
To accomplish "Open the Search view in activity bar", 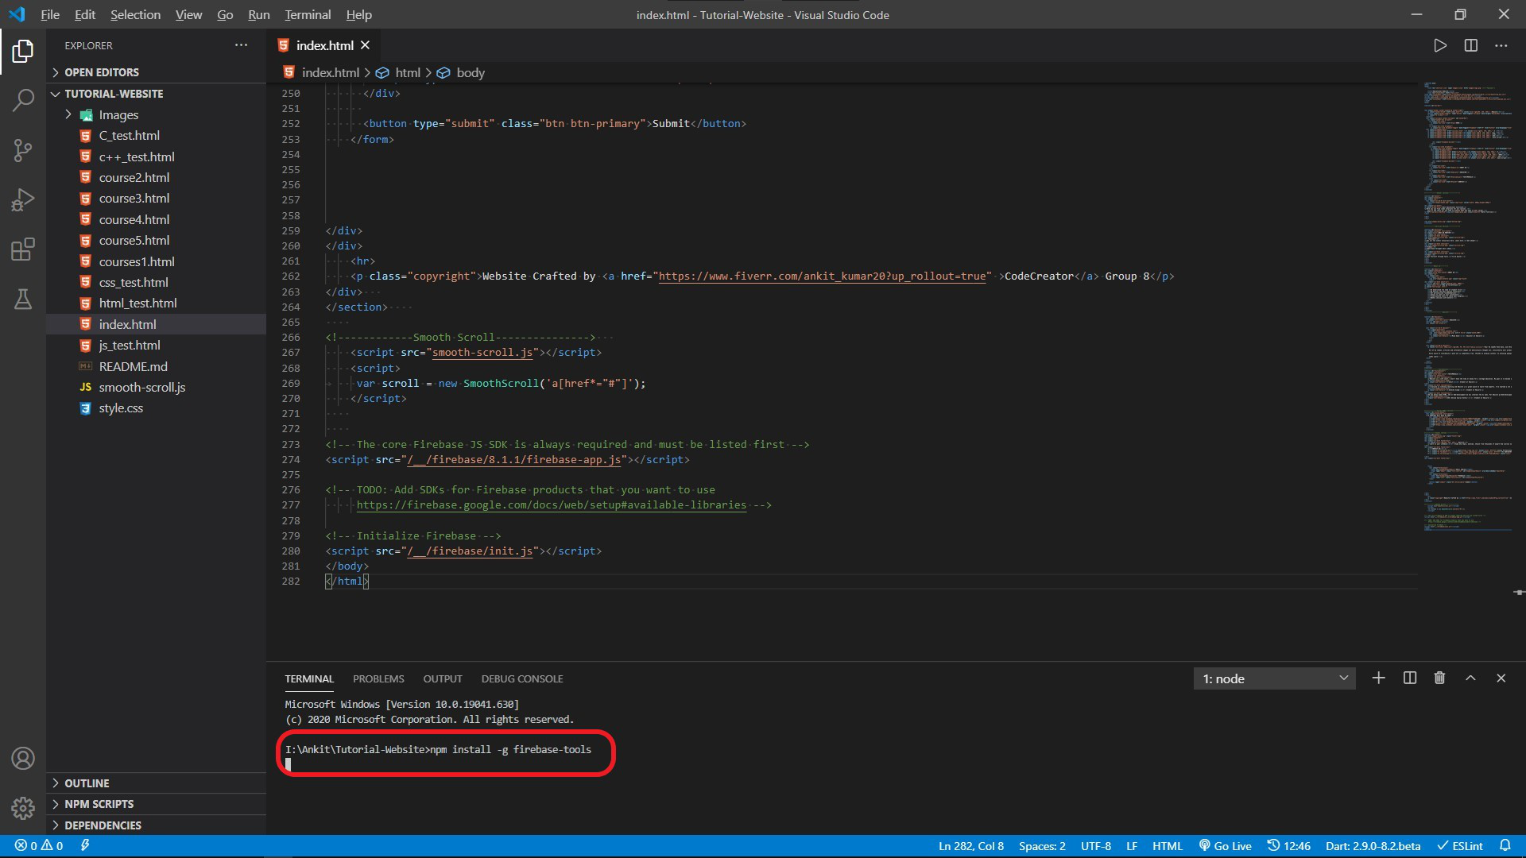I will [23, 101].
